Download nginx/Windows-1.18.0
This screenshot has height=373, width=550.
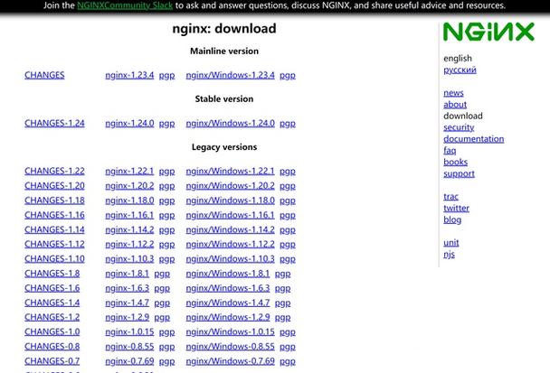[230, 200]
